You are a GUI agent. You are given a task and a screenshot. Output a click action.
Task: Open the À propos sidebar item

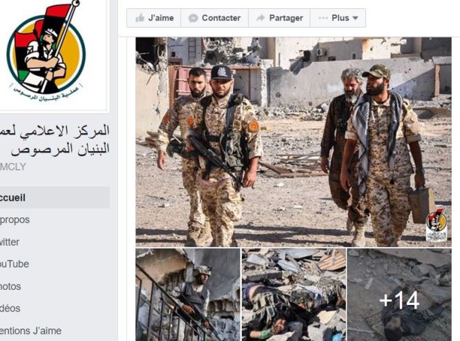point(15,220)
